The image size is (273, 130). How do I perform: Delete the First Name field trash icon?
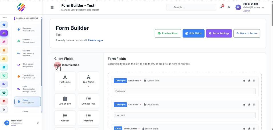coord(254,81)
